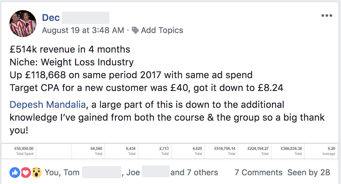Click the blue Like reaction icon
Screen dimensions: 341x184
click(x=15, y=173)
